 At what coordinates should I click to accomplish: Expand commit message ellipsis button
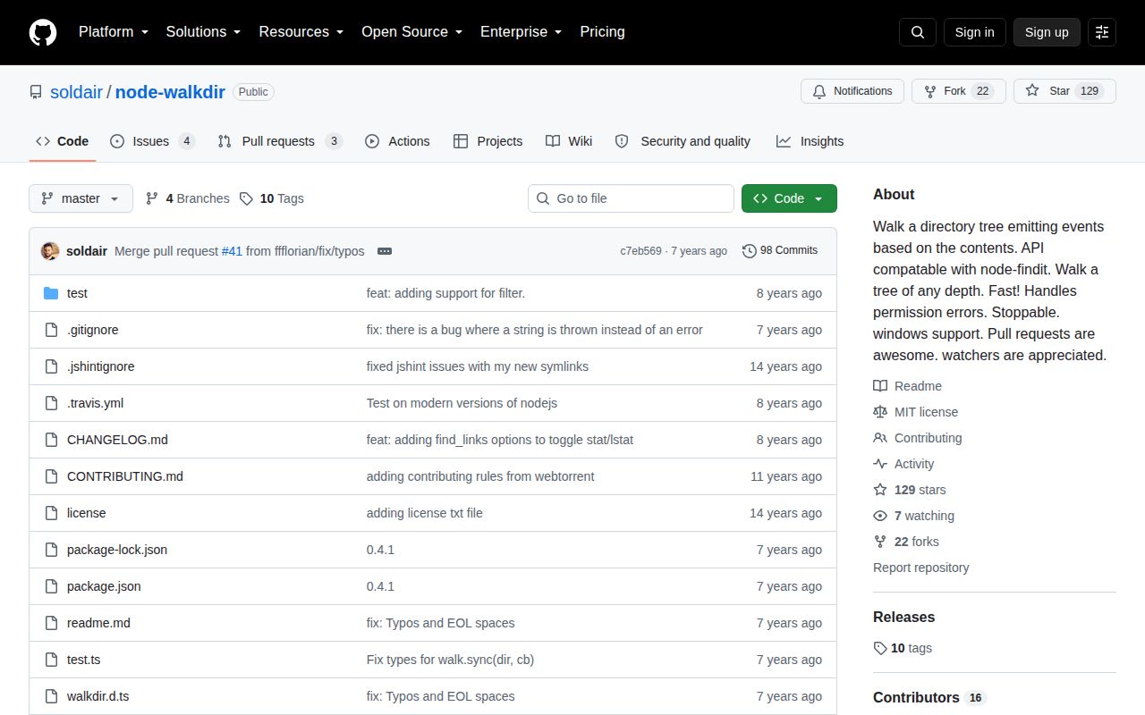[385, 251]
